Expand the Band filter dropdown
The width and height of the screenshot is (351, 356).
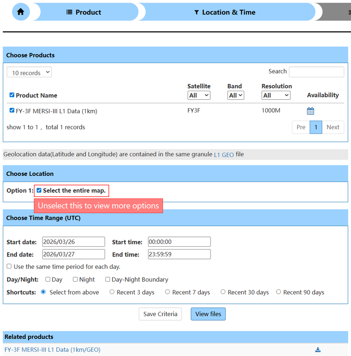pyautogui.click(x=236, y=95)
